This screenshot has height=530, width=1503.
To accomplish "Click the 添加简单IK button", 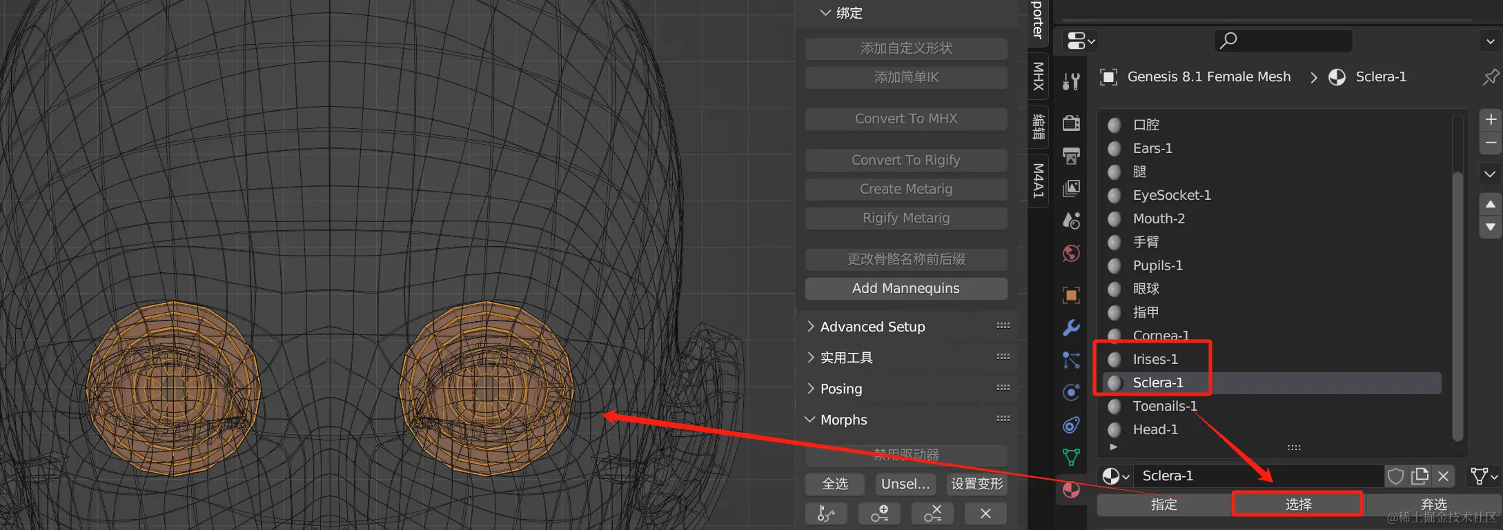I will point(906,77).
